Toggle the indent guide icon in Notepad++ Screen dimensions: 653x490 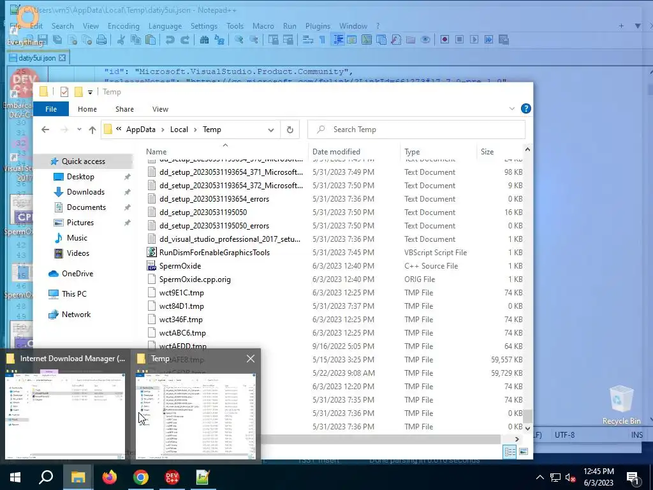coord(338,40)
